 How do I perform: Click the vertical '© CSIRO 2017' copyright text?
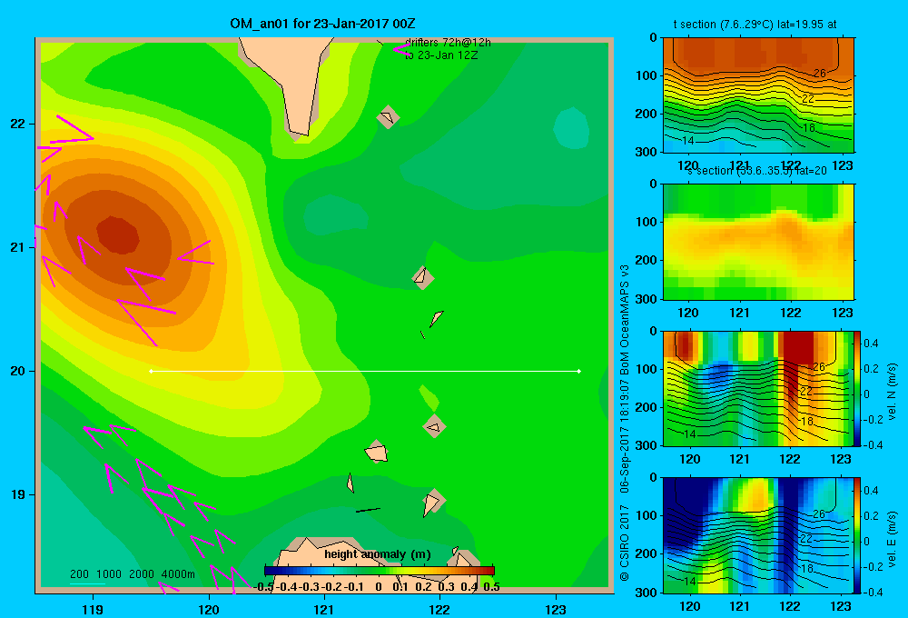click(625, 543)
